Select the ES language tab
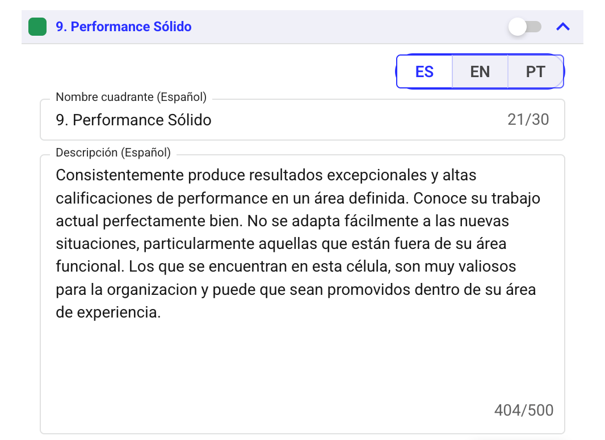Screen dimensions: 605x440 425,72
